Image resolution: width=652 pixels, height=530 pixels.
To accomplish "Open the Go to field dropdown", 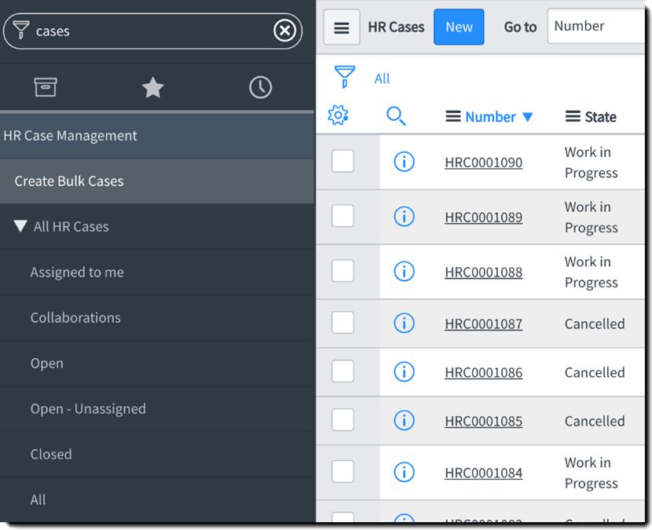I will [x=595, y=27].
